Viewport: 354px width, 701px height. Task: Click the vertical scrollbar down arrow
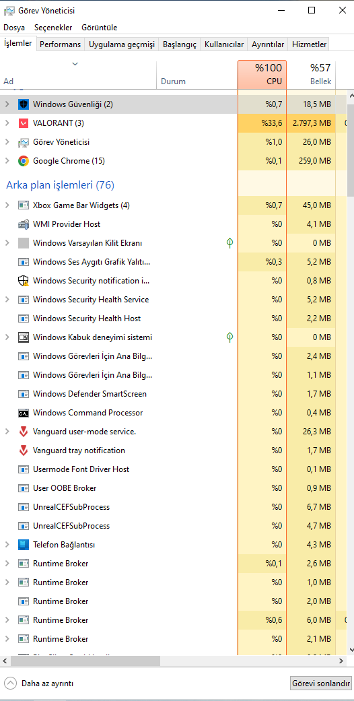click(350, 650)
